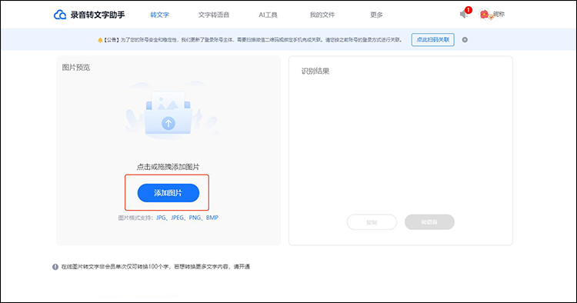Open the AI工具 menu

tap(268, 15)
